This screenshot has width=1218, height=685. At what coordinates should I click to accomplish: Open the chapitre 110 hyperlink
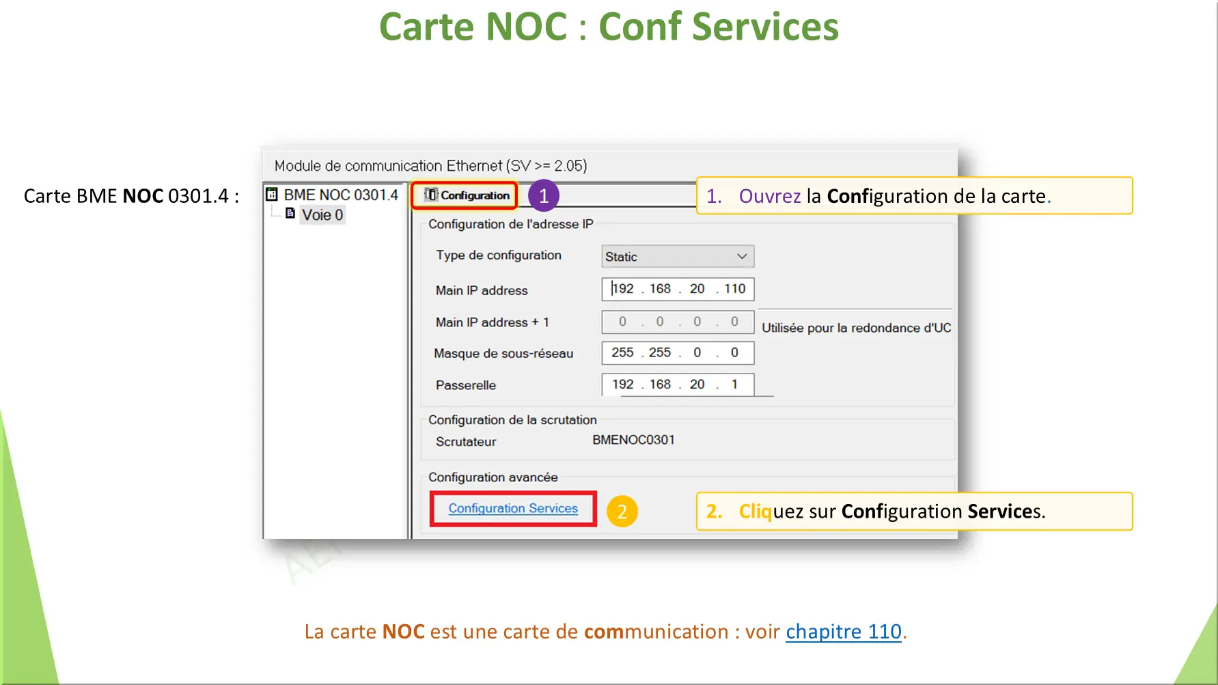coord(844,632)
